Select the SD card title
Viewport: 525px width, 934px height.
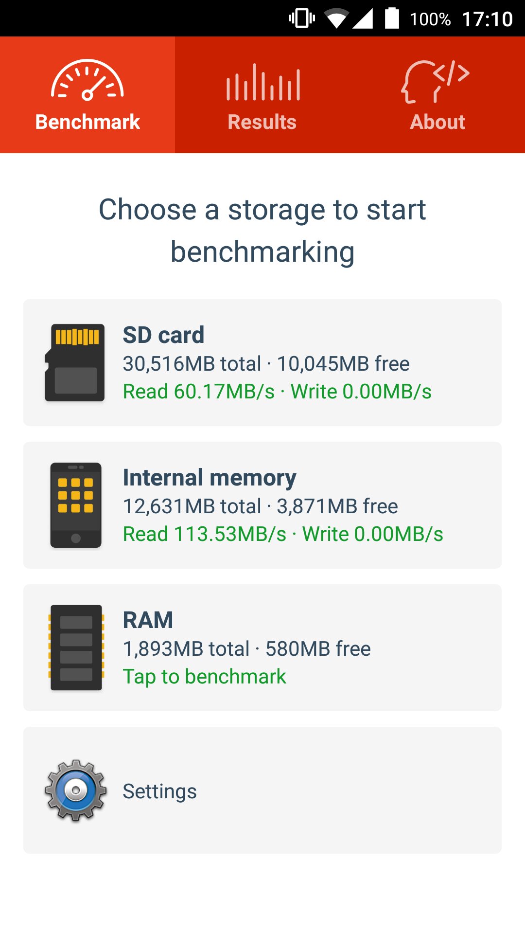[x=163, y=335]
